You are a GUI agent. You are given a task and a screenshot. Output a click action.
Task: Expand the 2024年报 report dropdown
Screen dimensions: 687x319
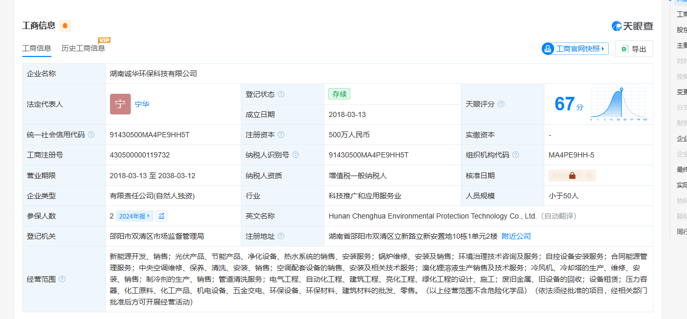pyautogui.click(x=134, y=216)
